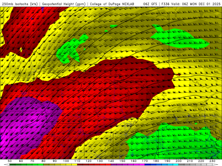Image resolution: width=222 pixels, height=166 pixels.
Task: Click the dark gray swatch right after 200
Action: point(181,165)
